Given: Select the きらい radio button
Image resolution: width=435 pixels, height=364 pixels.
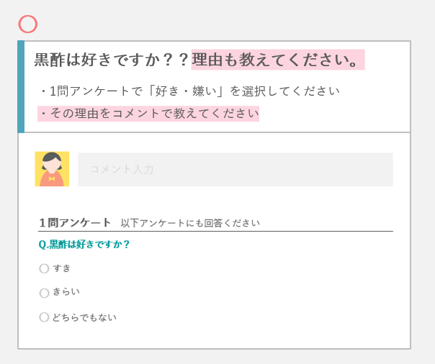Looking at the screenshot, I should coord(44,293).
